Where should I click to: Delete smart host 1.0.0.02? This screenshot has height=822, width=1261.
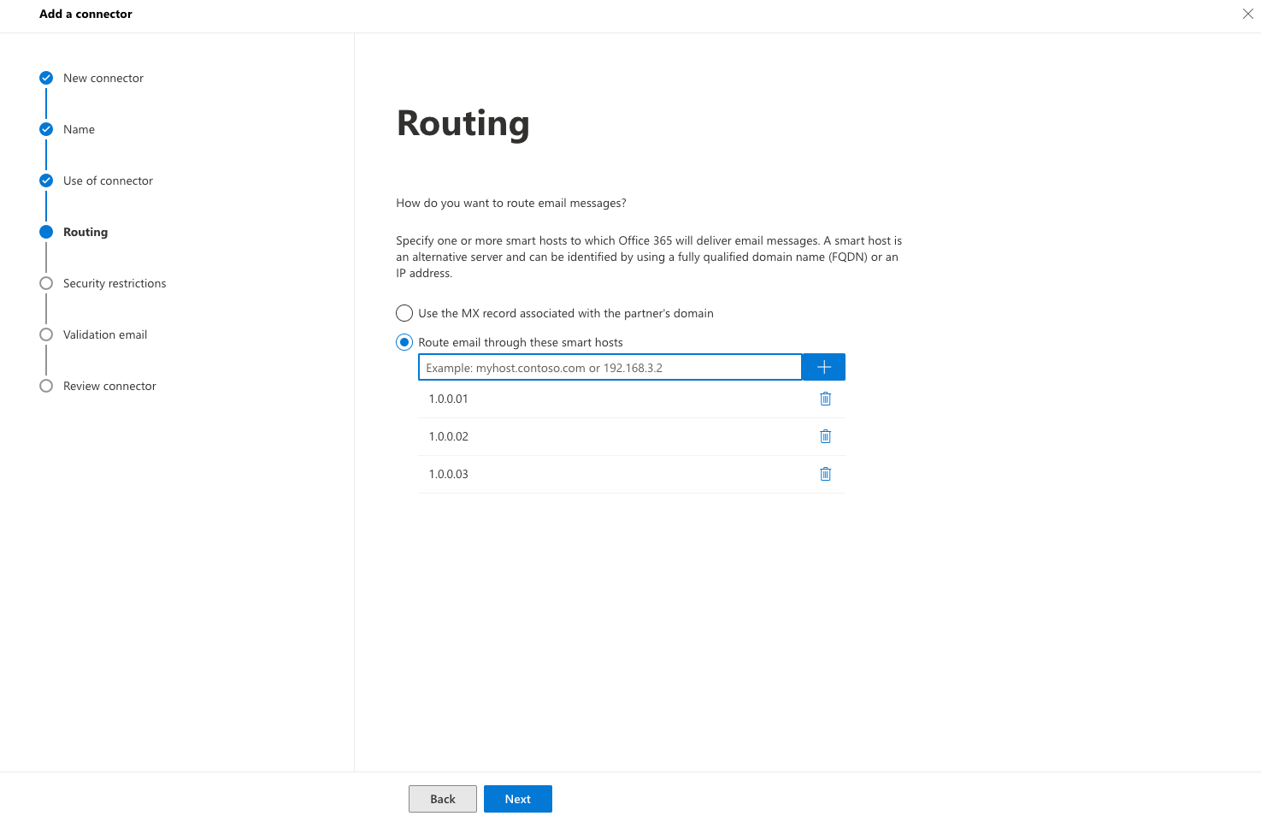tap(825, 436)
